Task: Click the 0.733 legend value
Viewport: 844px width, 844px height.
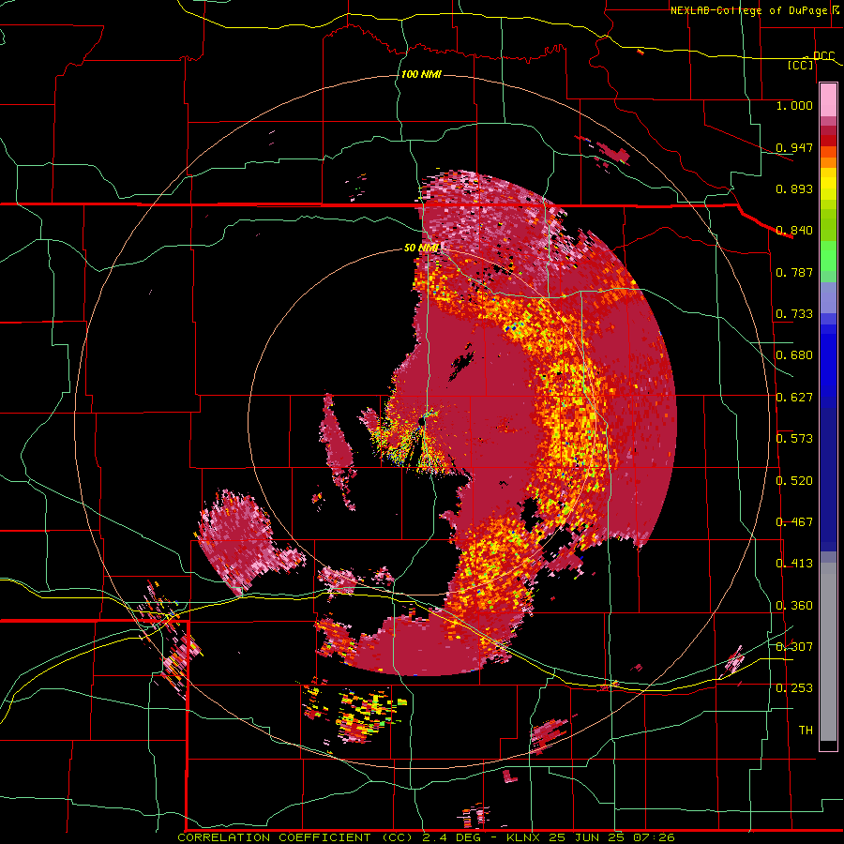Action: click(x=794, y=314)
